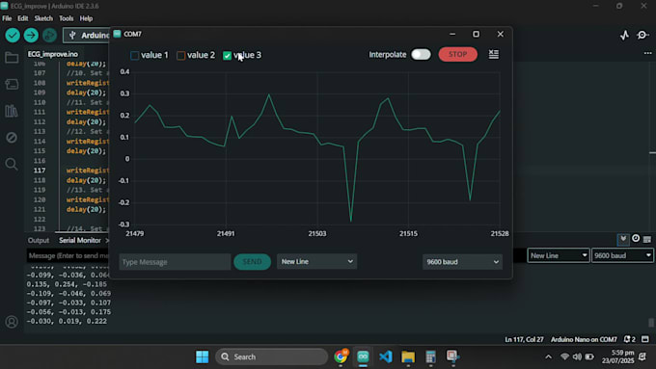The height and width of the screenshot is (369, 656).
Task: Select the Serial Monitor tab
Action: click(79, 240)
